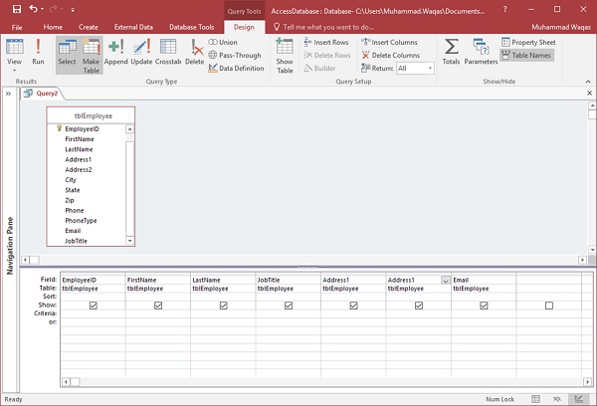Select the Crosstab query icon

pos(168,52)
